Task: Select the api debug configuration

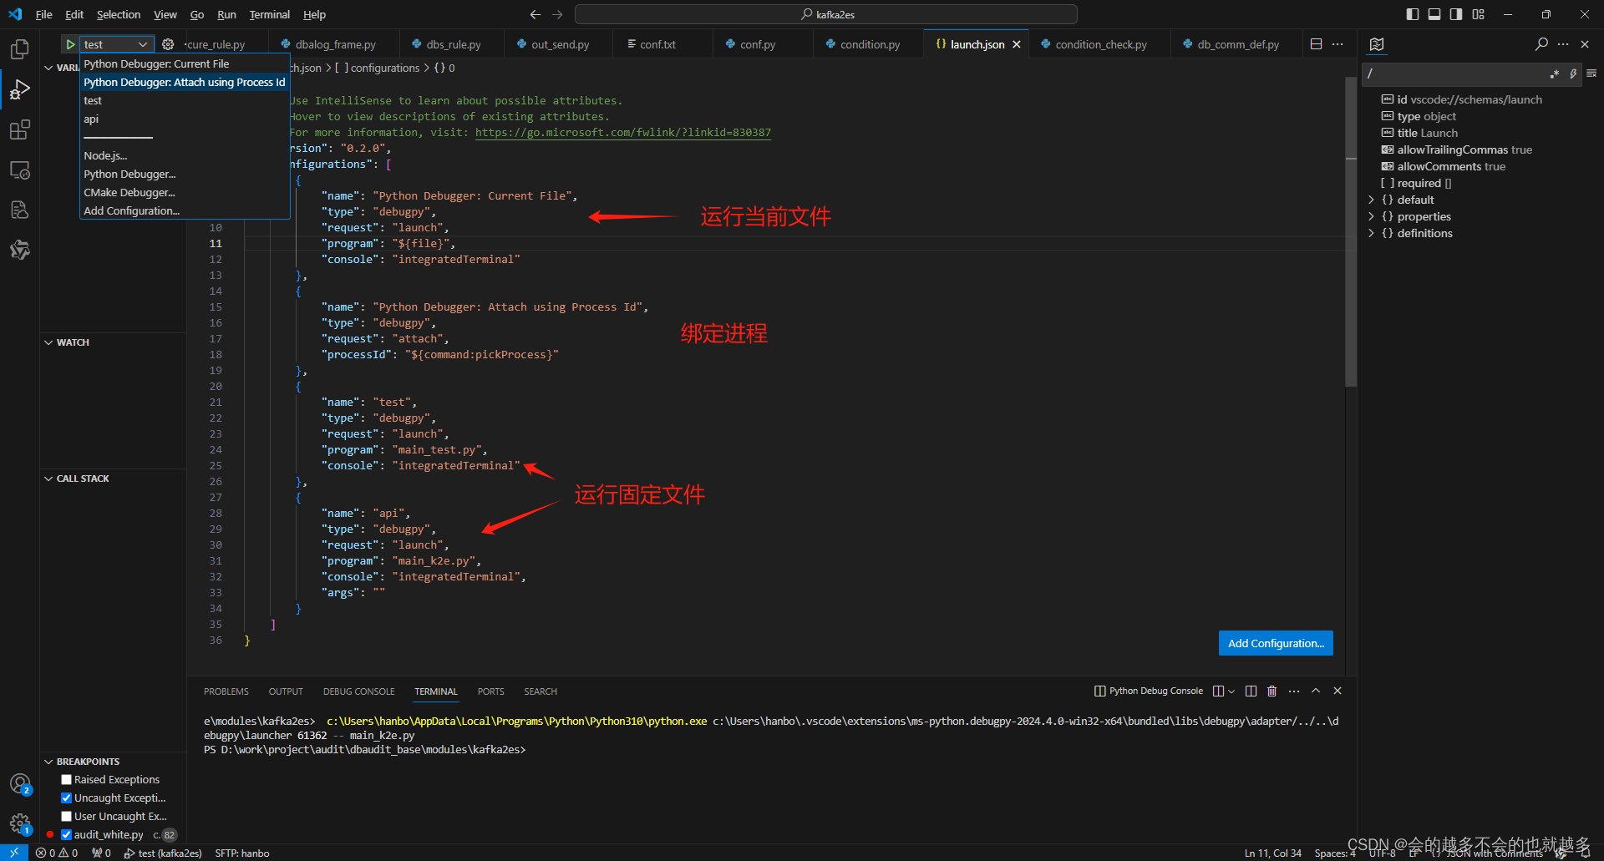Action: (x=185, y=119)
